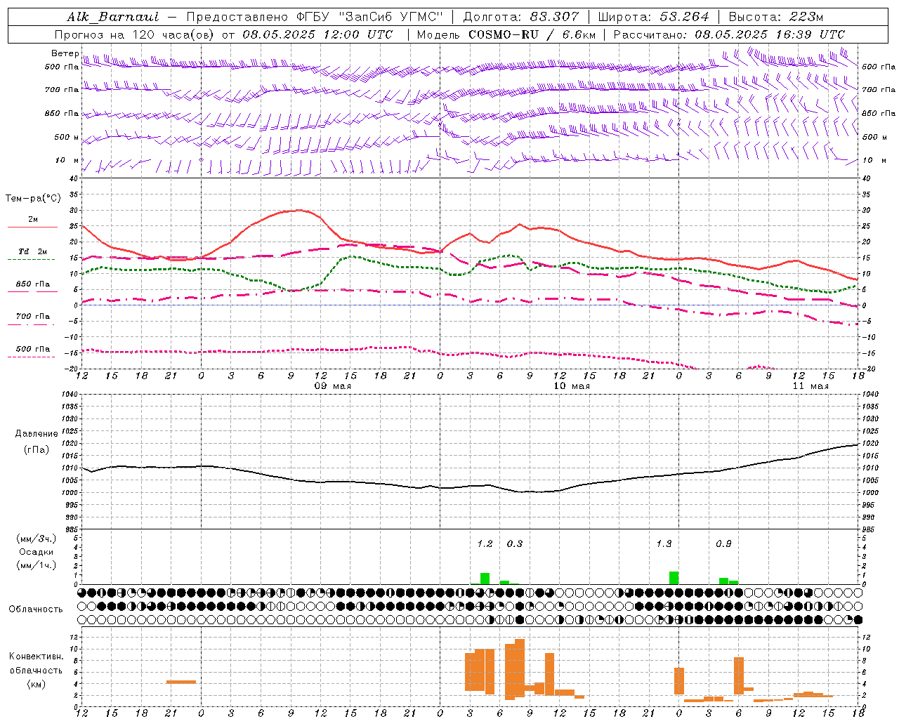Select the Облачность panel label
The image size is (899, 719).
click(x=36, y=609)
